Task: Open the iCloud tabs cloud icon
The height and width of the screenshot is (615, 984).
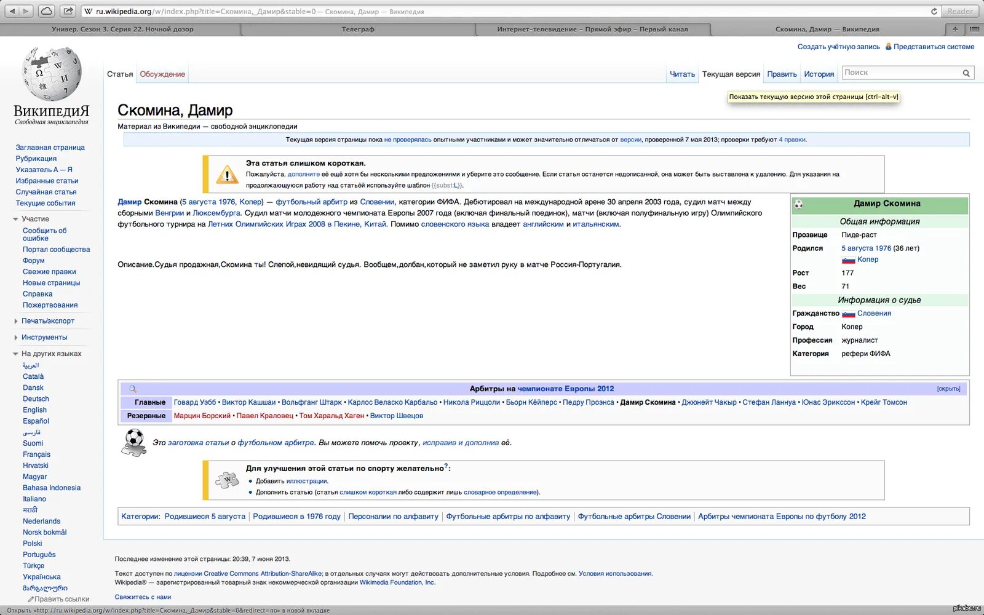Action: pos(47,11)
